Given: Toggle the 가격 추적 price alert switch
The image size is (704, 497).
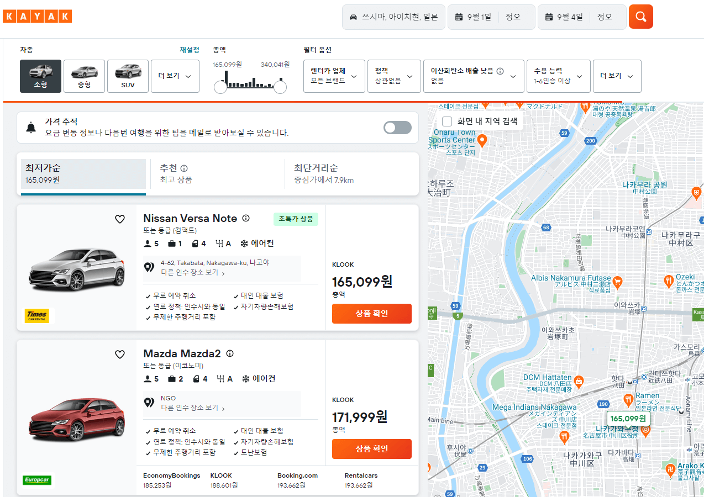Looking at the screenshot, I should (x=398, y=128).
